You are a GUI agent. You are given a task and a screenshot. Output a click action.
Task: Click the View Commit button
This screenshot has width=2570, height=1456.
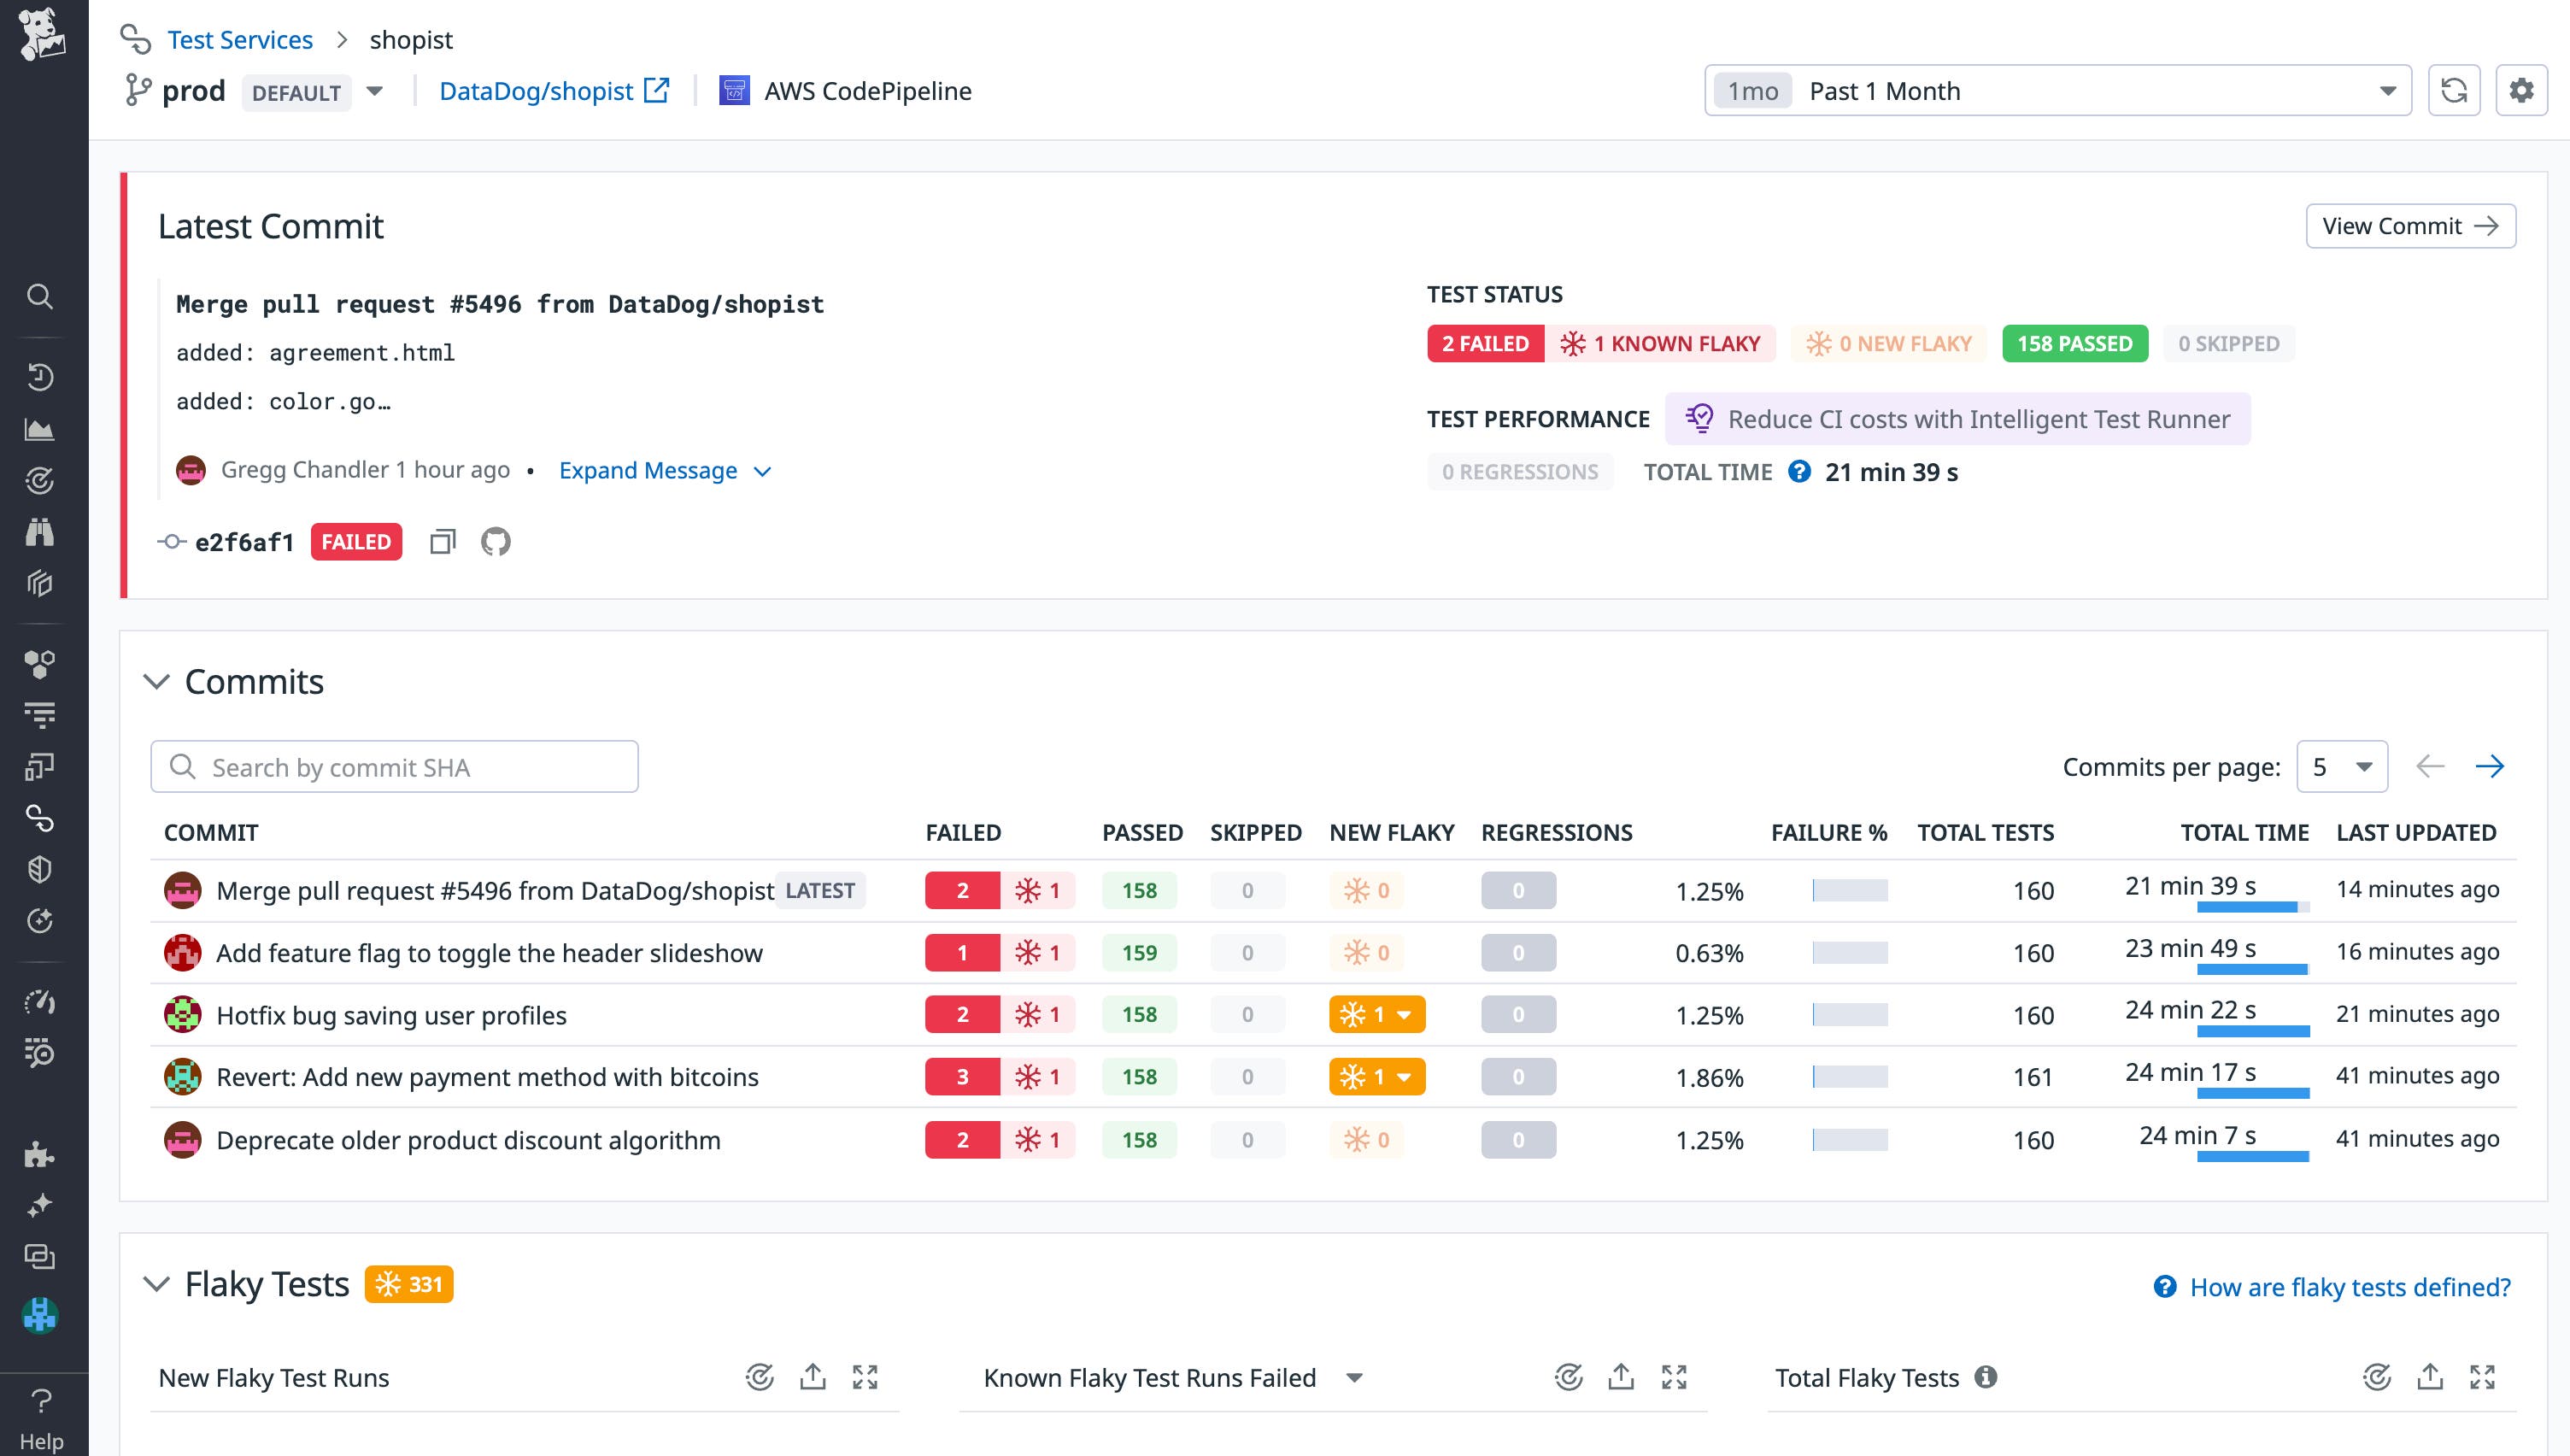pyautogui.click(x=2410, y=226)
